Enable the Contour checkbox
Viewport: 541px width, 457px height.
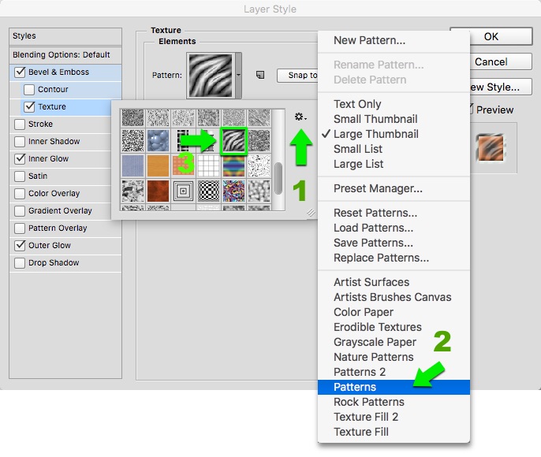click(30, 90)
